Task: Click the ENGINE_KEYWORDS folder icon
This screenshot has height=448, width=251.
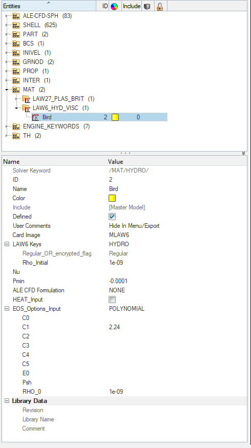Action: coord(16,126)
